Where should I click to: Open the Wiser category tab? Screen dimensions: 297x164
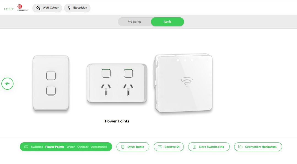(71, 147)
